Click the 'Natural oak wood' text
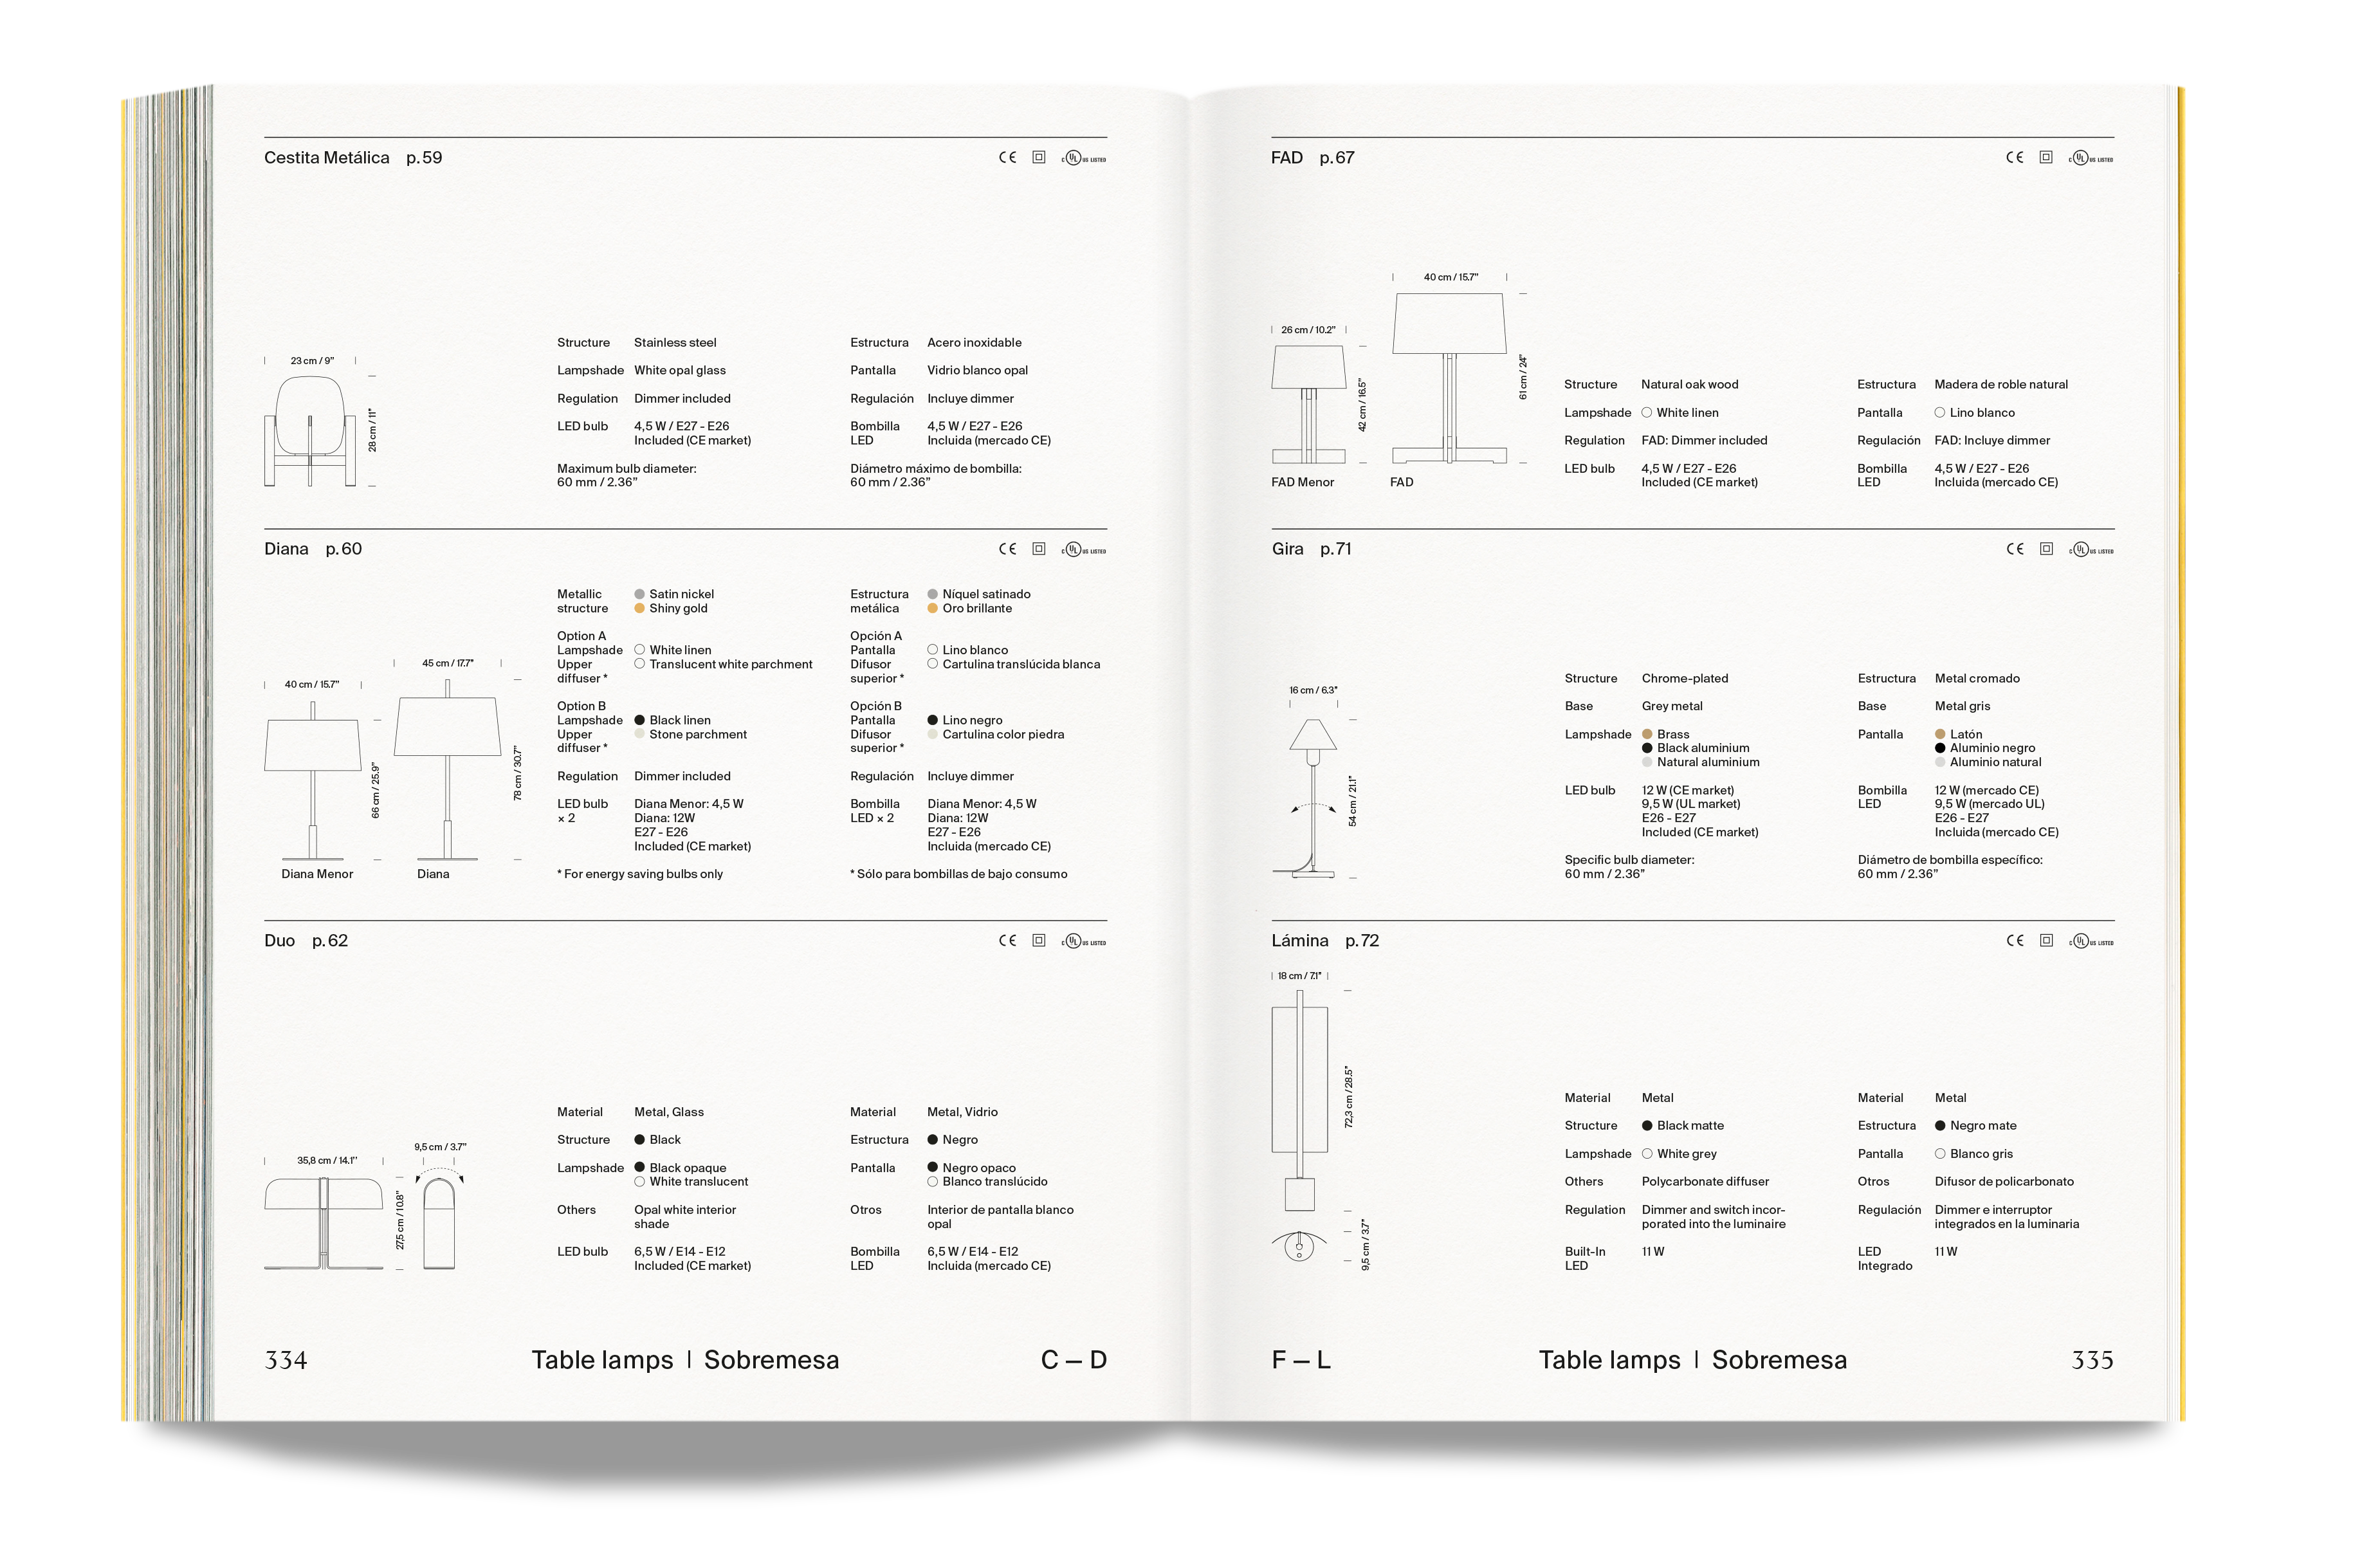 click(x=1690, y=385)
